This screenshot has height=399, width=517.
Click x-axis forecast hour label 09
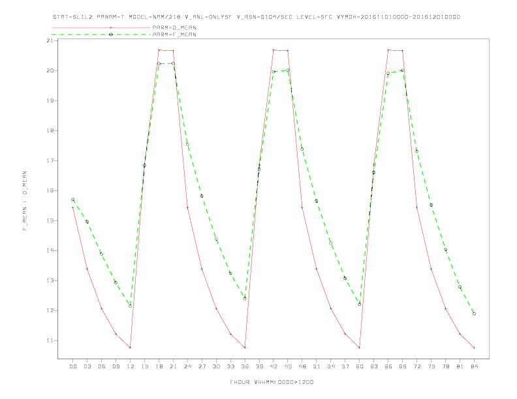click(116, 366)
